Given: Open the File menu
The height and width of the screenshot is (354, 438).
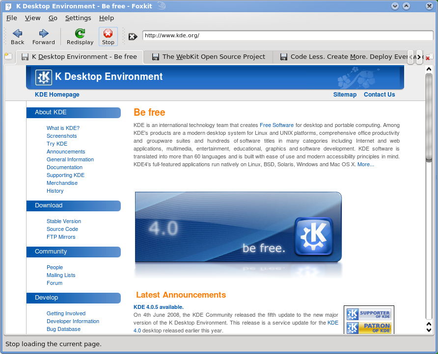Looking at the screenshot, I should point(12,18).
